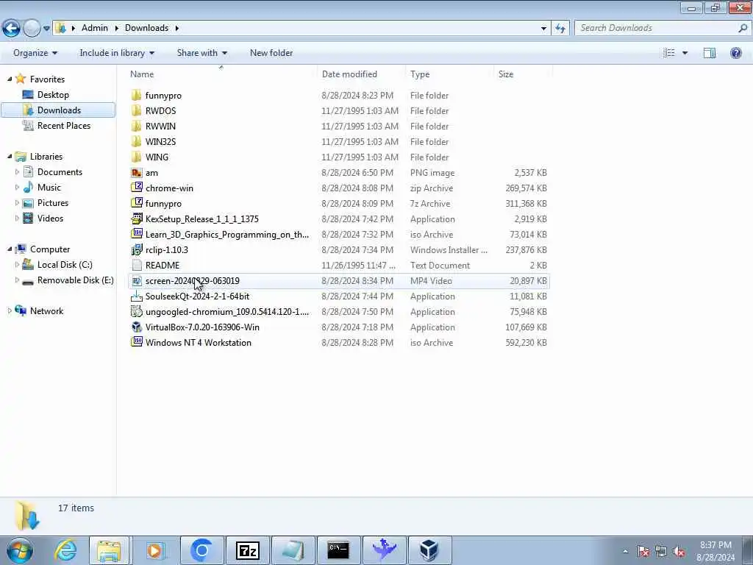This screenshot has height=565, width=753.
Task: Select the RWWIN folder icon
Action: pos(136,126)
